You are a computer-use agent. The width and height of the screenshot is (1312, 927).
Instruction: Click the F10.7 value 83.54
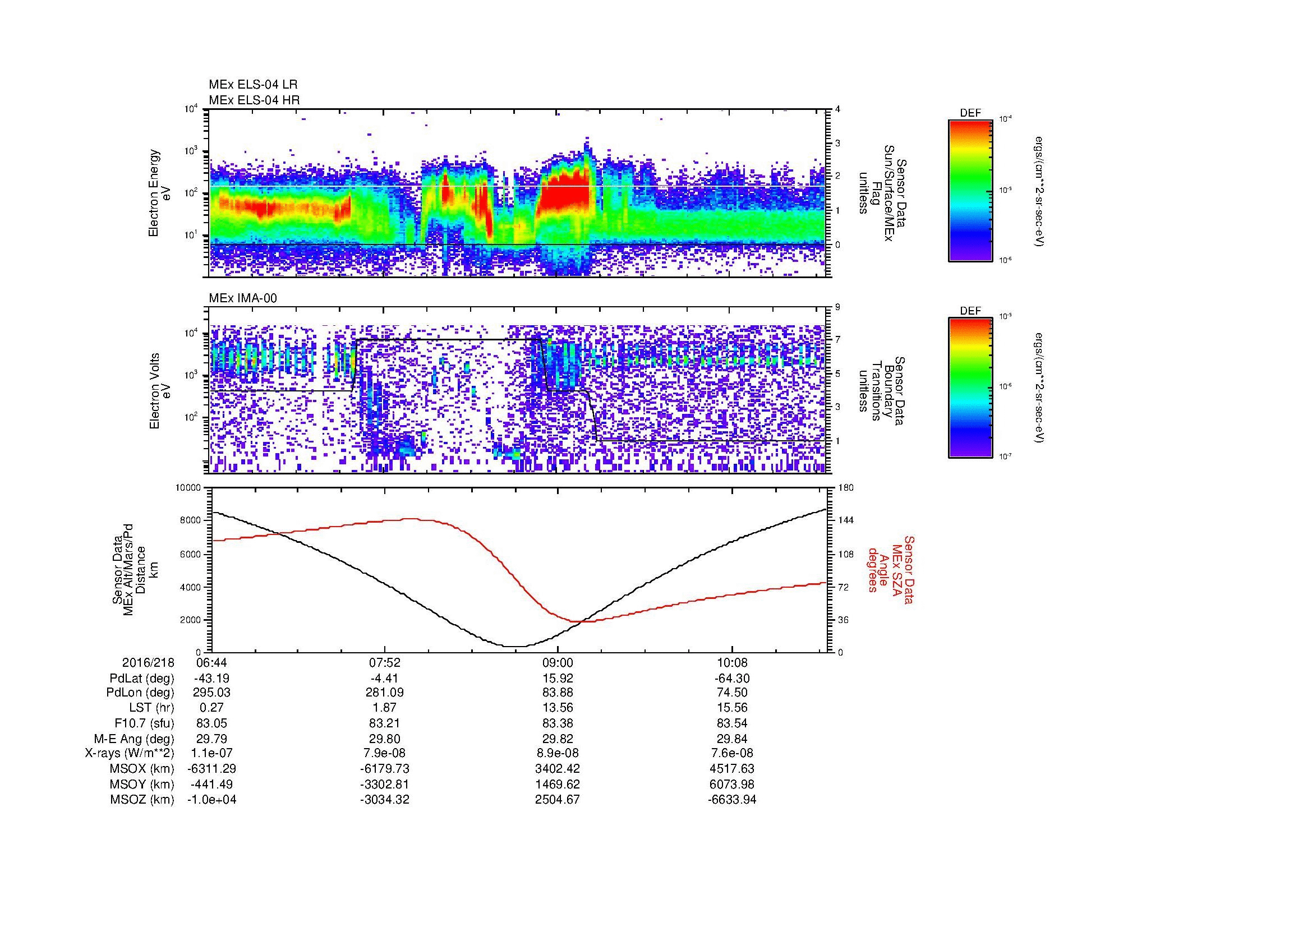click(x=732, y=723)
